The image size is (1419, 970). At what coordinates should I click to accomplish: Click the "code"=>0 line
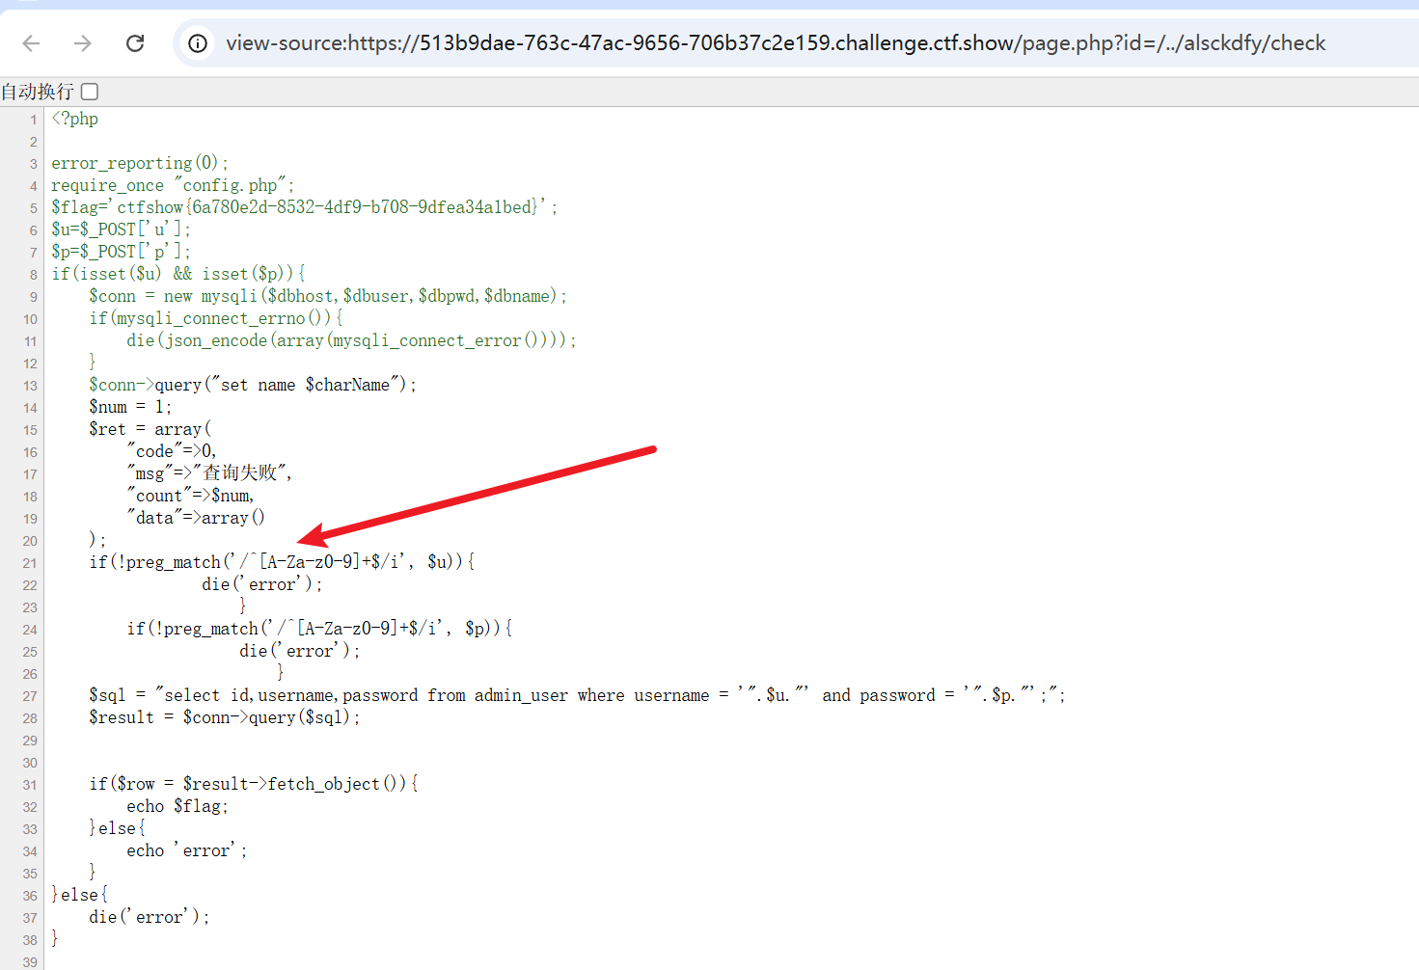(x=172, y=451)
